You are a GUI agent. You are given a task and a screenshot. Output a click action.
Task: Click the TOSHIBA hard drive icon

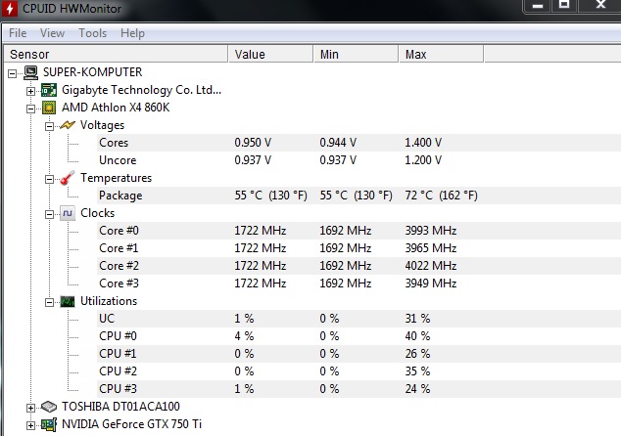click(x=49, y=407)
